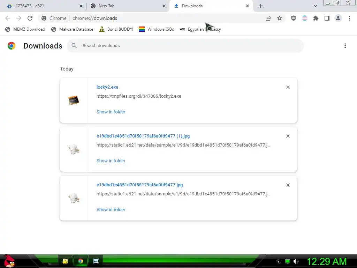
Task: Open e19dbd1e4851d70f58179af6a0fd9477 (1).jpg link
Action: [143, 136]
